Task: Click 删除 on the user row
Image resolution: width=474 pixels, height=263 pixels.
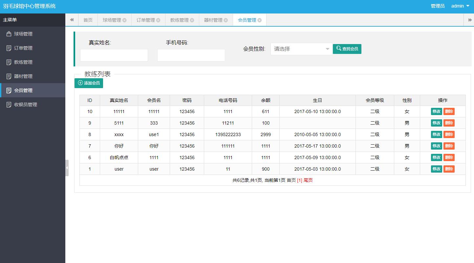Action: 449,169
